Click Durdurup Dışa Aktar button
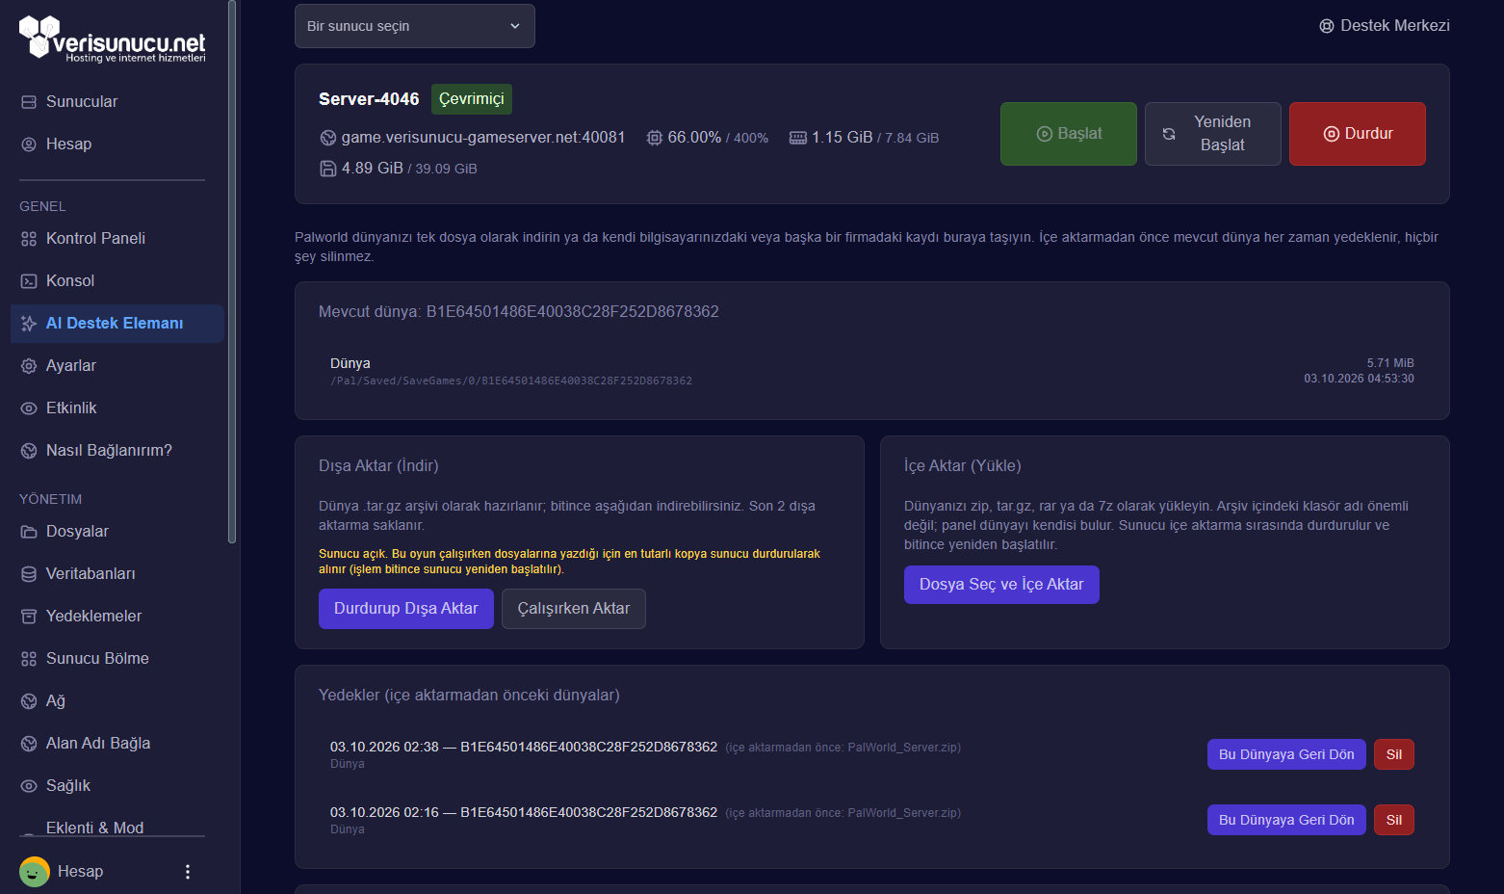This screenshot has height=894, width=1504. point(406,609)
